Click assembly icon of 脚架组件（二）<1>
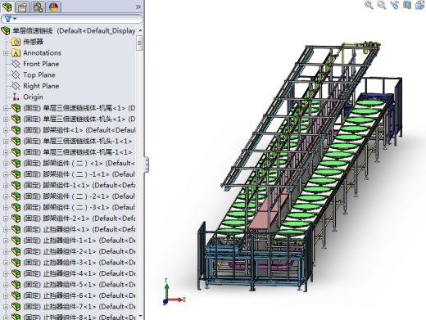 16,164
